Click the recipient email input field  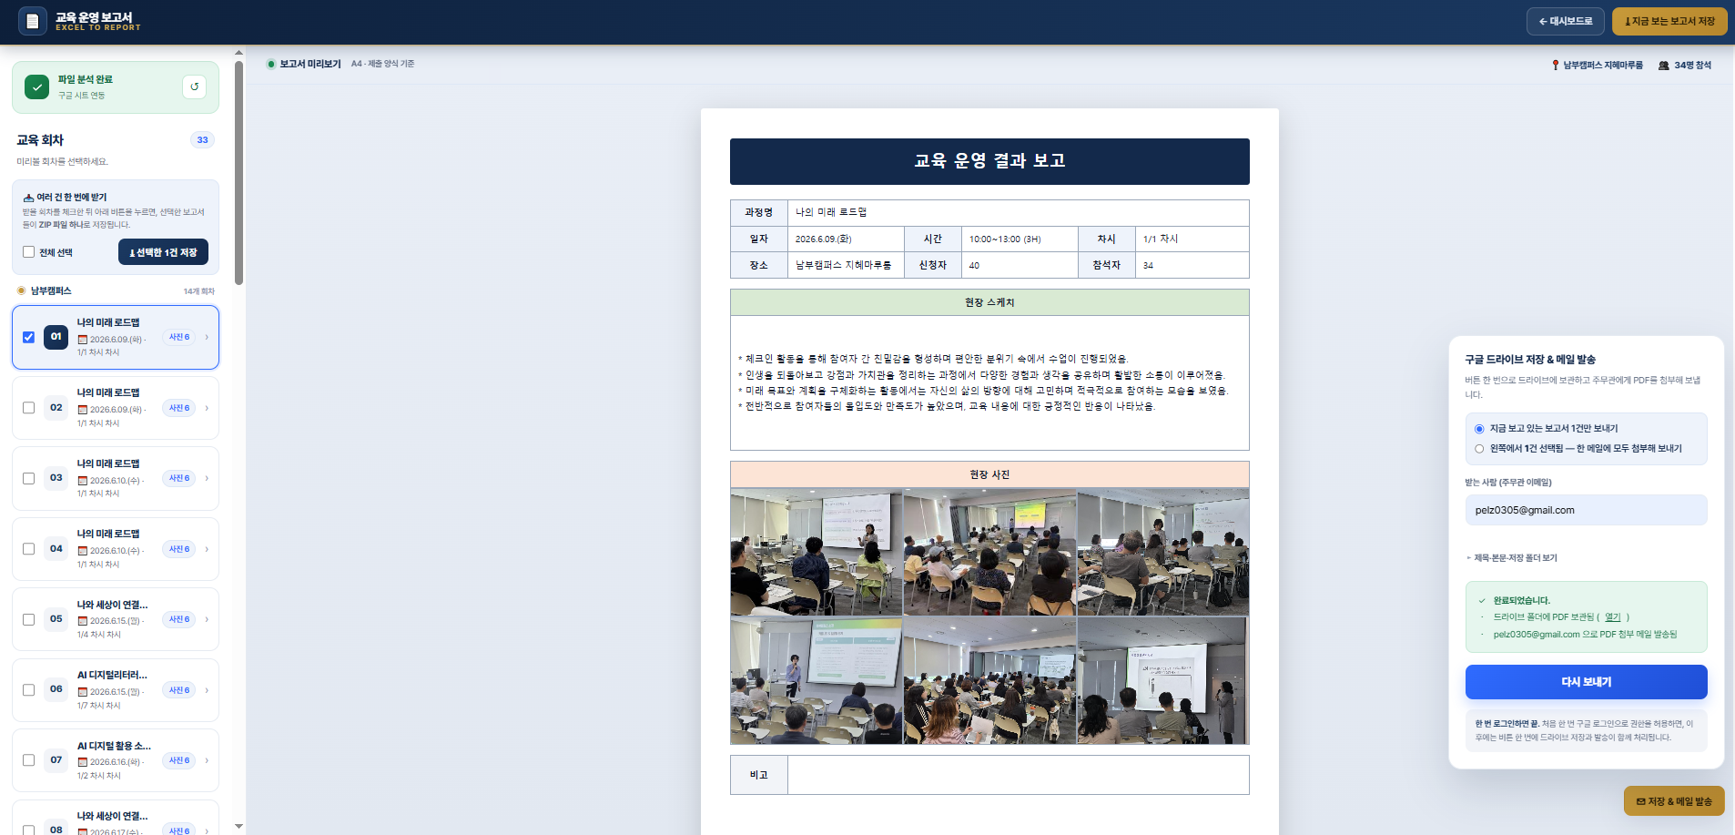click(1586, 510)
